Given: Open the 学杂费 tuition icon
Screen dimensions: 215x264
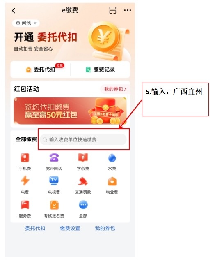Looking at the screenshot, I should coord(83,162).
